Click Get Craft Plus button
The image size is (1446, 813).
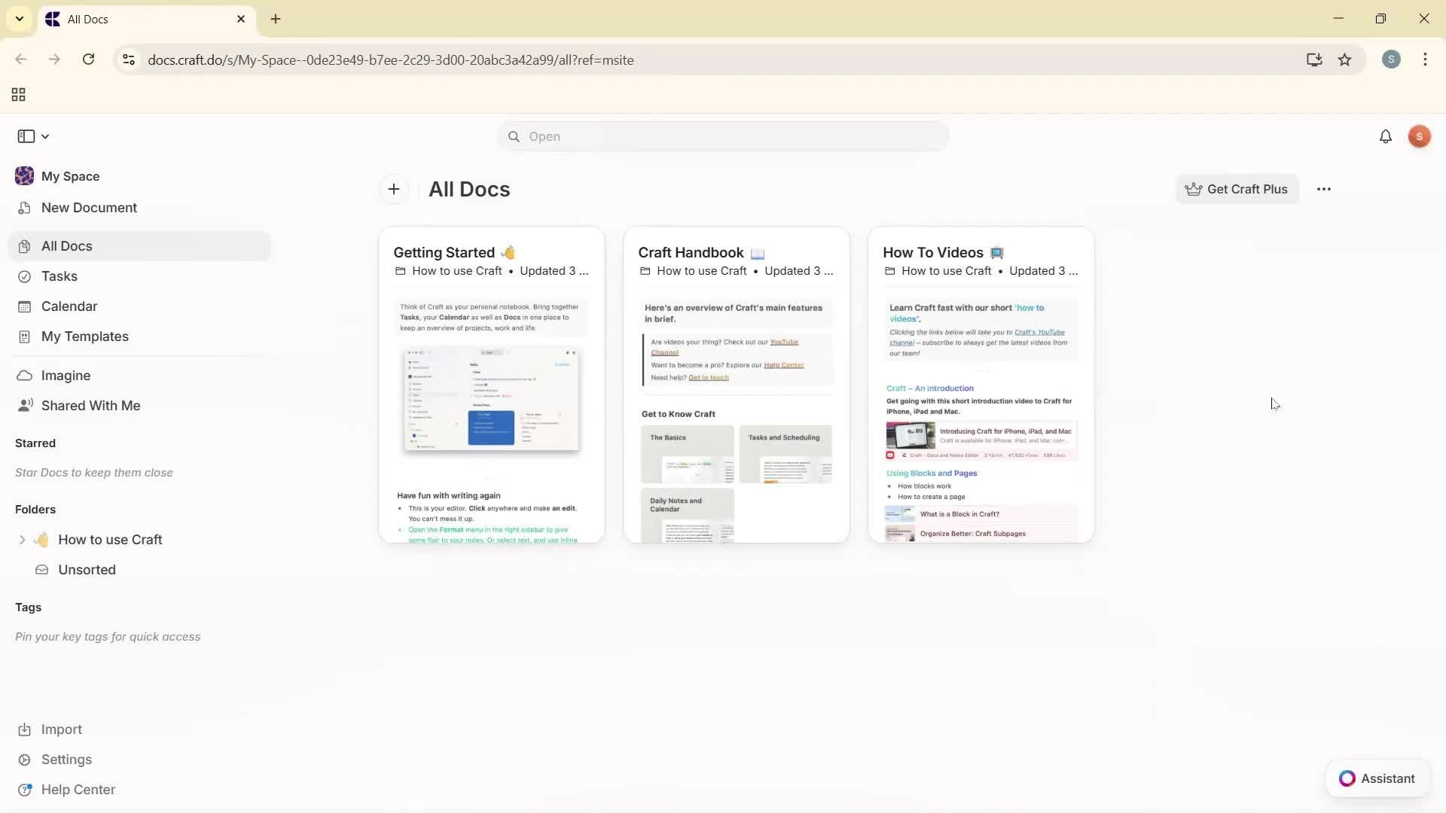pos(1237,189)
